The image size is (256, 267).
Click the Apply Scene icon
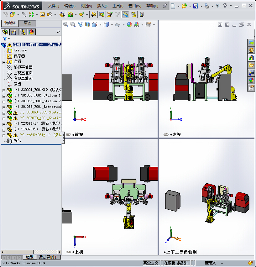click(137, 24)
